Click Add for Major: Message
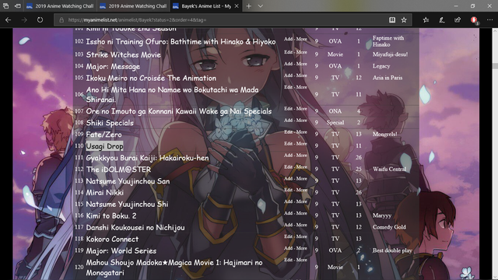The image size is (498, 280). click(x=288, y=64)
